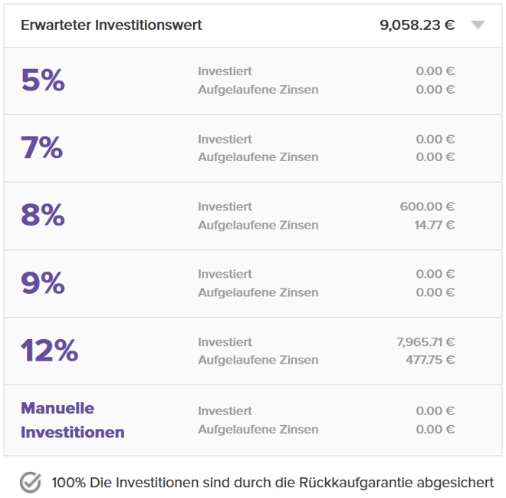
Task: Click the Erwarteter Investitionswert header title
Action: coord(111,25)
